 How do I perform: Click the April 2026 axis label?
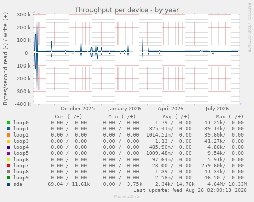171,109
